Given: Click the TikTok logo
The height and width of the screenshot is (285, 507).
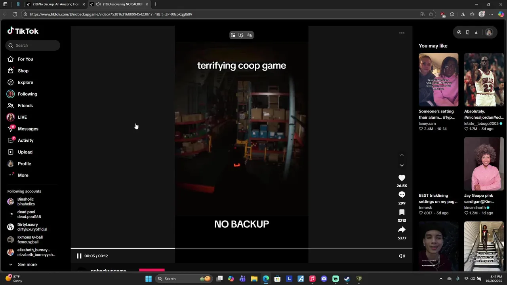Looking at the screenshot, I should pyautogui.click(x=23, y=31).
